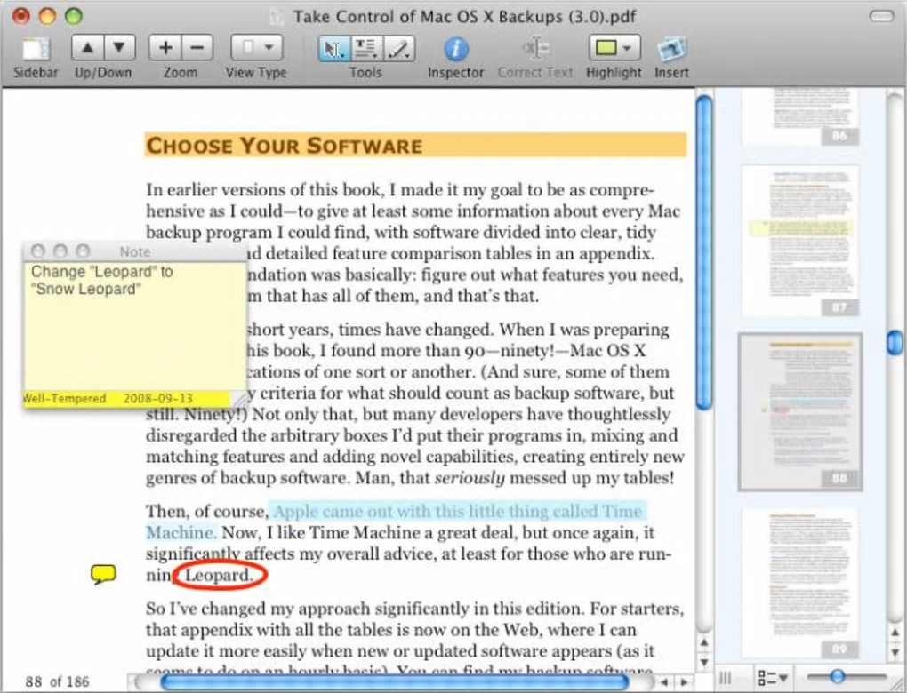Select page 88 thumbnail
The width and height of the screenshot is (907, 693).
click(x=800, y=411)
